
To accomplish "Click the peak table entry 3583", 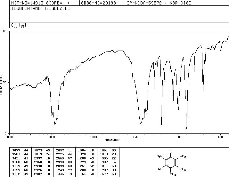I will coord(16,154).
